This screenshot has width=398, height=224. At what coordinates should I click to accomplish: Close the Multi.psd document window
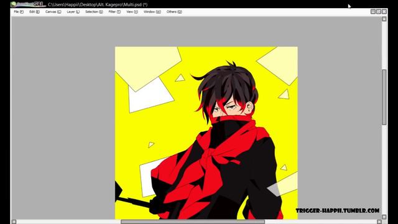click(384, 11)
